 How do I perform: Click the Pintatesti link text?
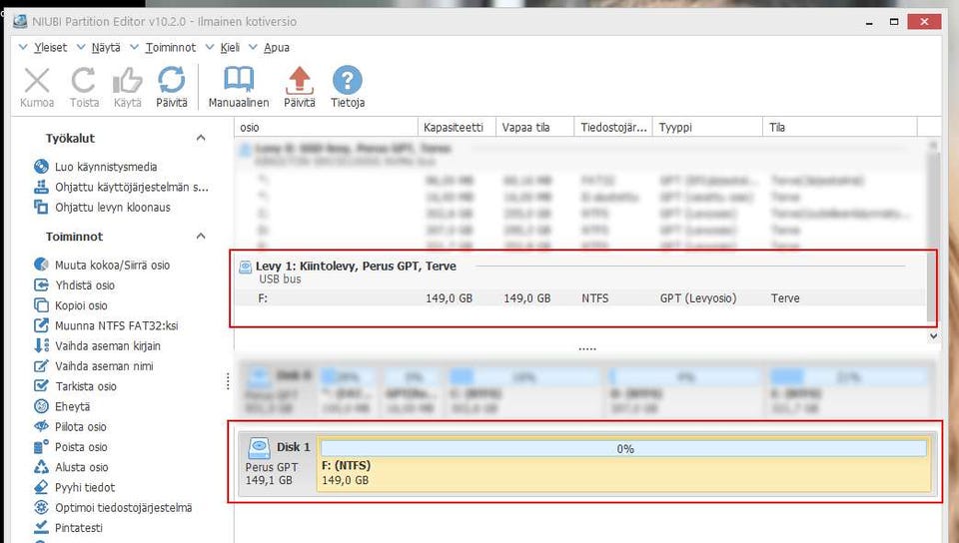[79, 528]
